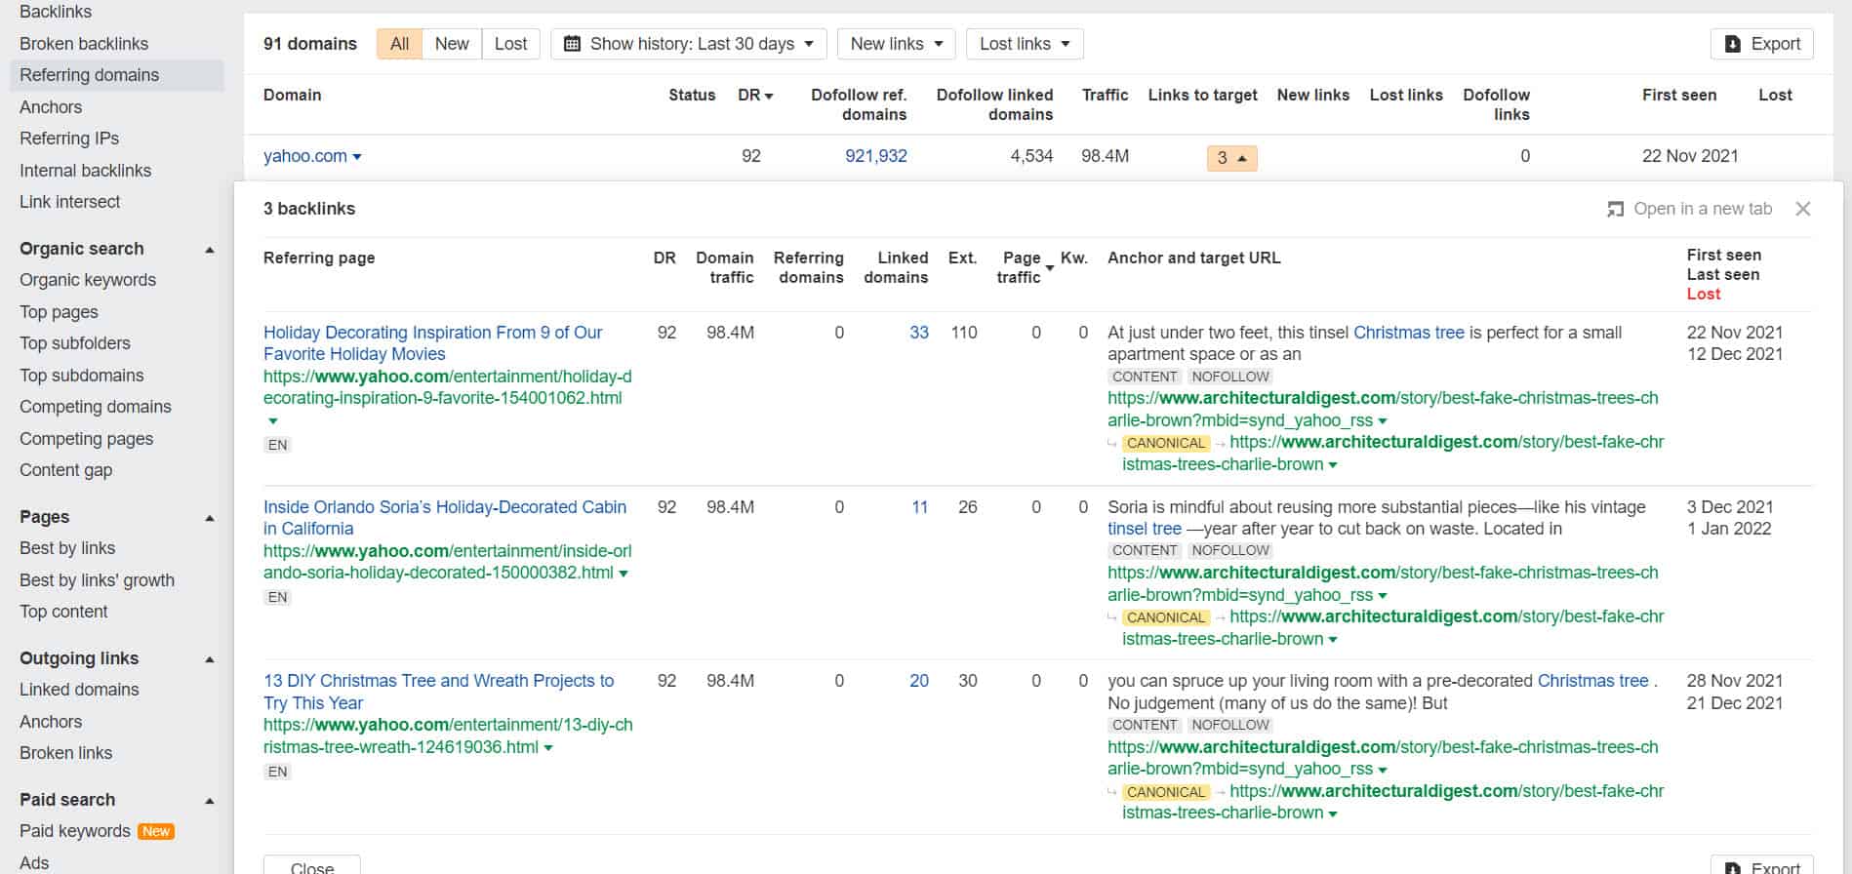Collapse the Pages sidebar section arrow
Image resolution: width=1852 pixels, height=874 pixels.
pos(209,518)
